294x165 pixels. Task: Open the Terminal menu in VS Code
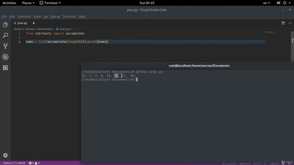[x=69, y=16]
